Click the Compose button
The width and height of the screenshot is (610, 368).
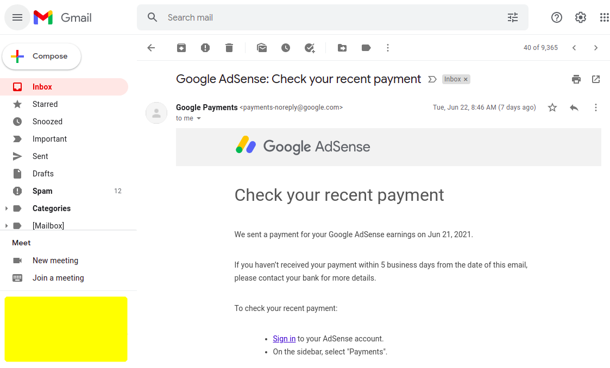[x=42, y=56]
